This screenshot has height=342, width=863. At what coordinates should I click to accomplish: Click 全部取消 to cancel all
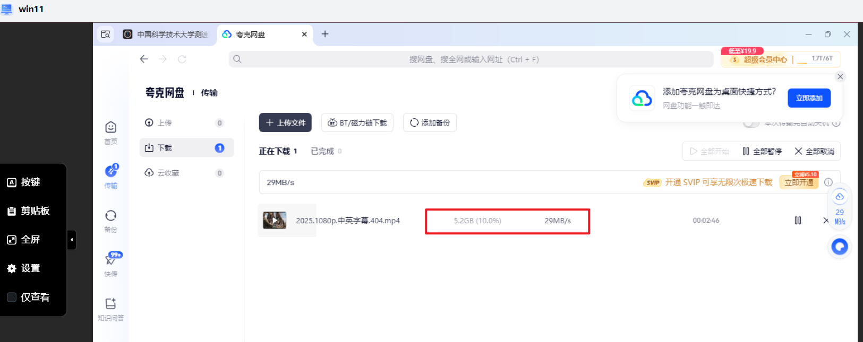pyautogui.click(x=814, y=151)
